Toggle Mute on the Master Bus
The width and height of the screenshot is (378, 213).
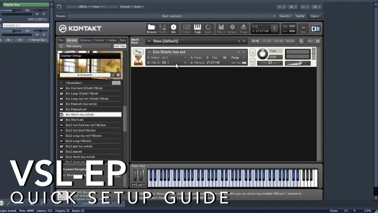[37, 14]
